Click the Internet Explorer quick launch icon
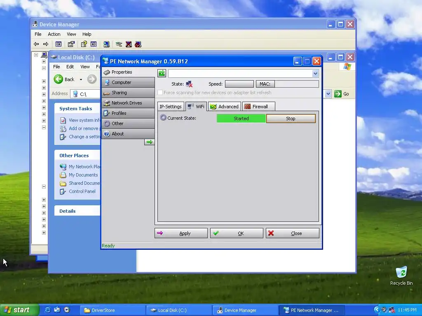Viewport: 422px width, 316px height. (47, 310)
